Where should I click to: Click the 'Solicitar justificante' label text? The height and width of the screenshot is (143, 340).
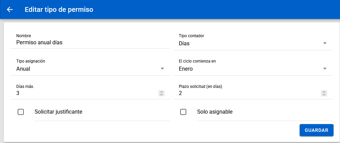point(58,112)
